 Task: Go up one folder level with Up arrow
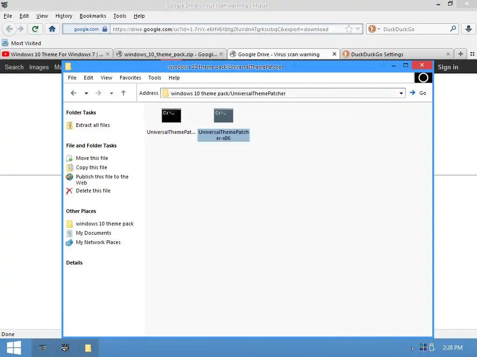point(123,93)
